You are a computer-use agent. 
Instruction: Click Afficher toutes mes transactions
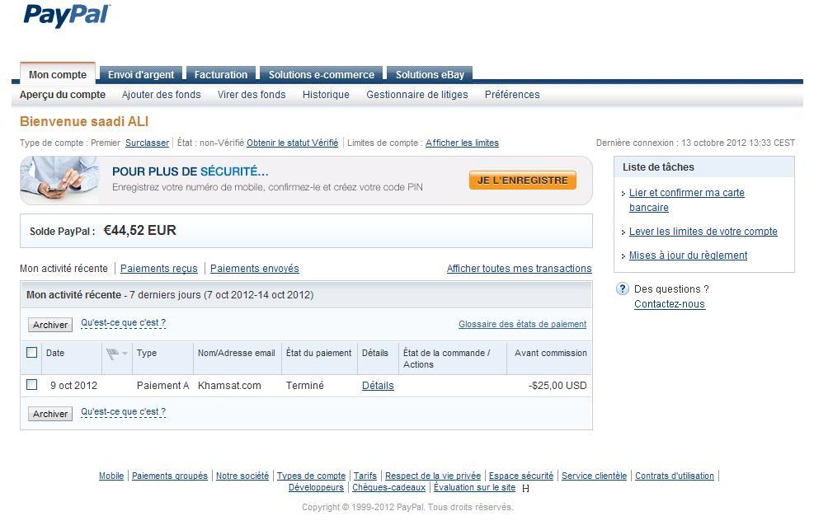[519, 268]
